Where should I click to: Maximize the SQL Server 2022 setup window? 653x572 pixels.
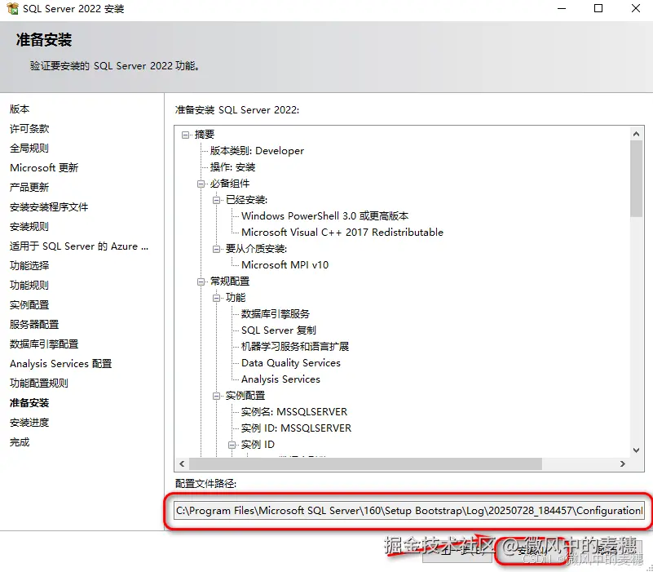598,8
